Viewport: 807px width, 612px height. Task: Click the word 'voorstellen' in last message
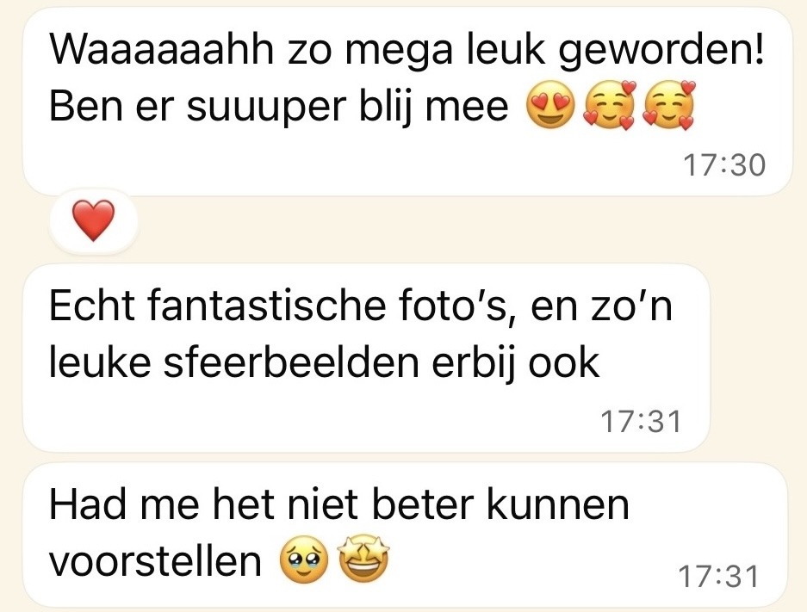155,560
